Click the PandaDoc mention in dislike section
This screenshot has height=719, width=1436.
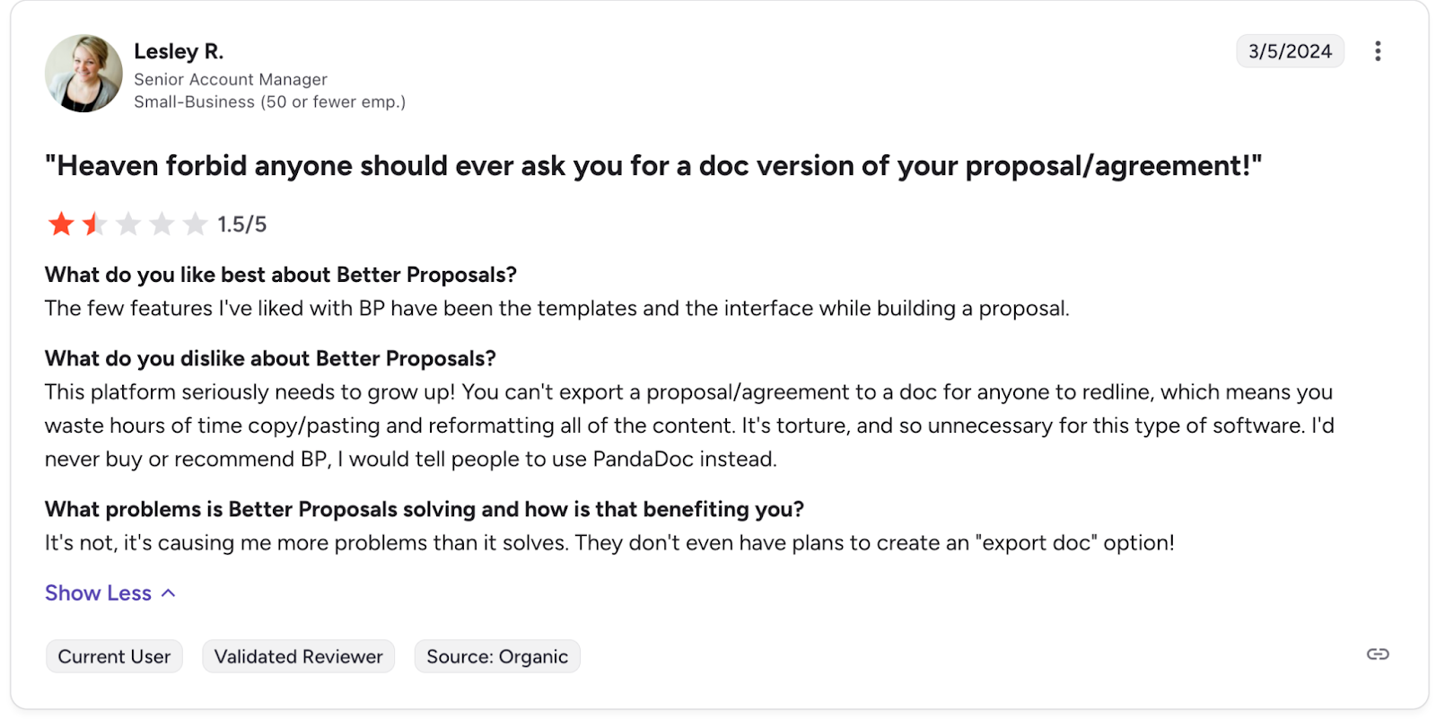(644, 459)
